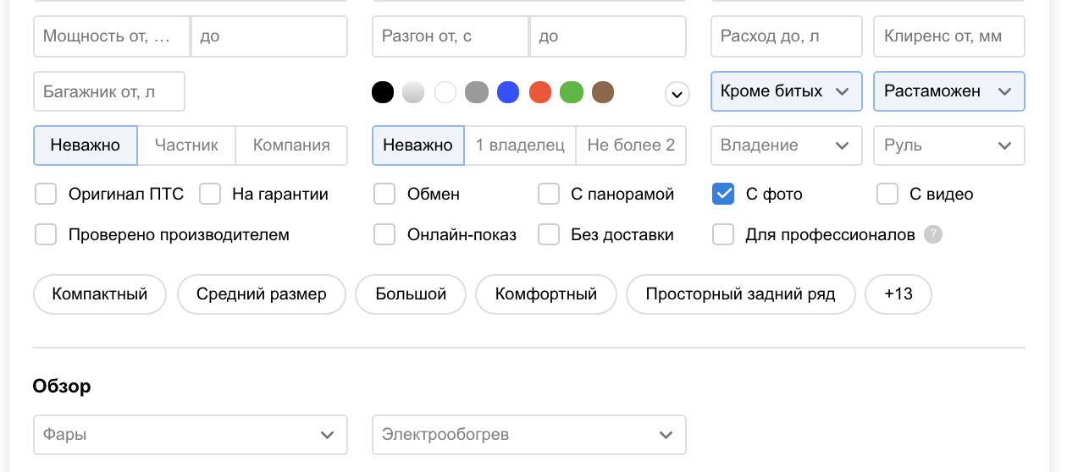Click the Просторный задний ряд tag
The width and height of the screenshot is (1067, 472).
tap(741, 294)
